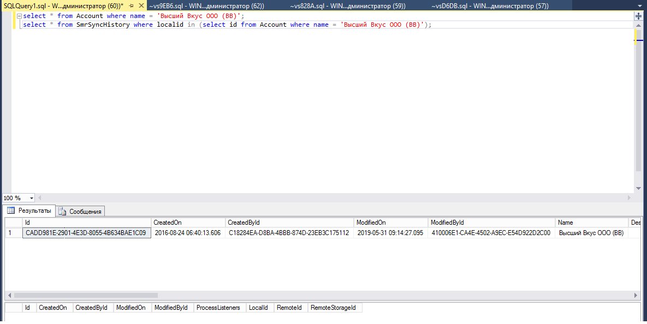The image size is (647, 324).
Task: Click the Des column header at grid edge
Action: click(x=635, y=222)
